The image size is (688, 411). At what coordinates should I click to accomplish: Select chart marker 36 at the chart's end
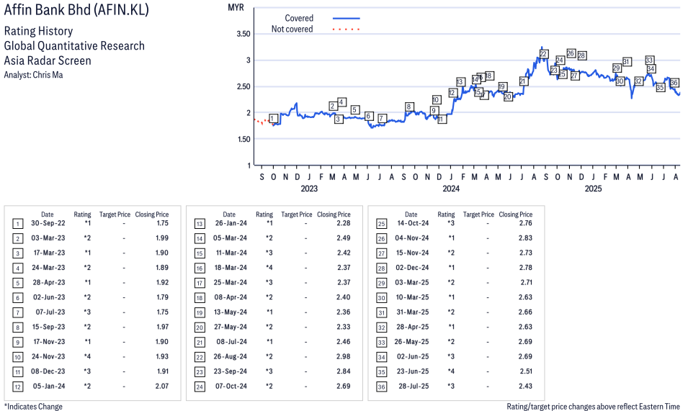pyautogui.click(x=674, y=82)
